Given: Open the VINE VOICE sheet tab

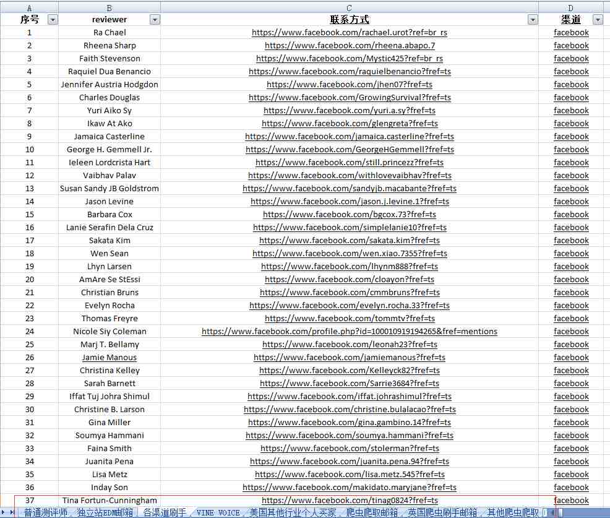Looking at the screenshot, I should point(218,513).
